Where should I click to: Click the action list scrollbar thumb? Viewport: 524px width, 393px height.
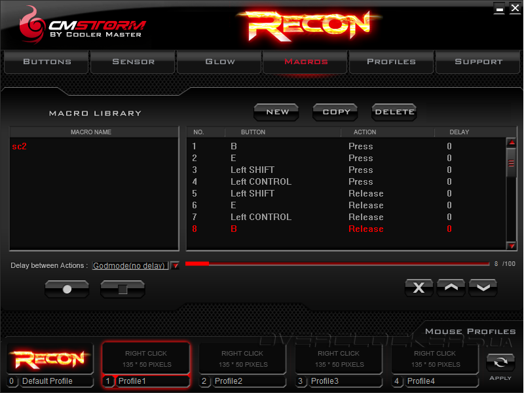tap(512, 163)
